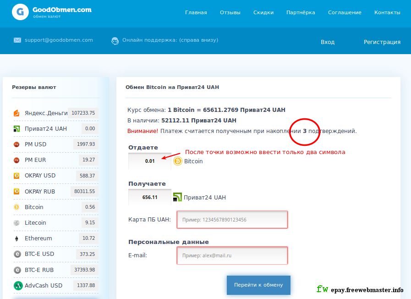Open the Отзывы menu item
The width and height of the screenshot is (411, 299).
tap(230, 12)
